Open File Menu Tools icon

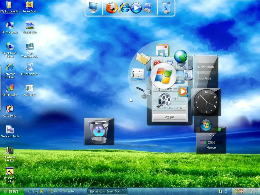tap(10, 132)
